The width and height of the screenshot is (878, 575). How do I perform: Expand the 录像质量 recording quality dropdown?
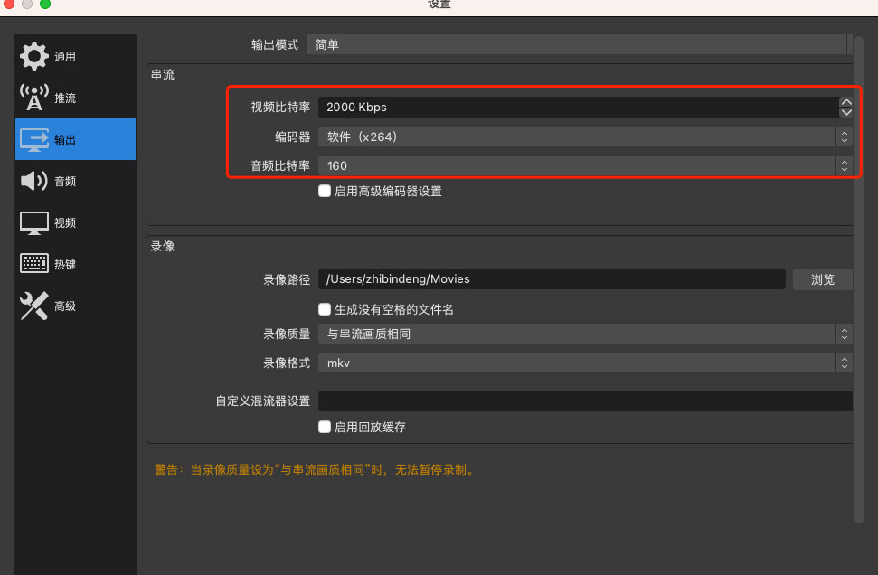585,334
